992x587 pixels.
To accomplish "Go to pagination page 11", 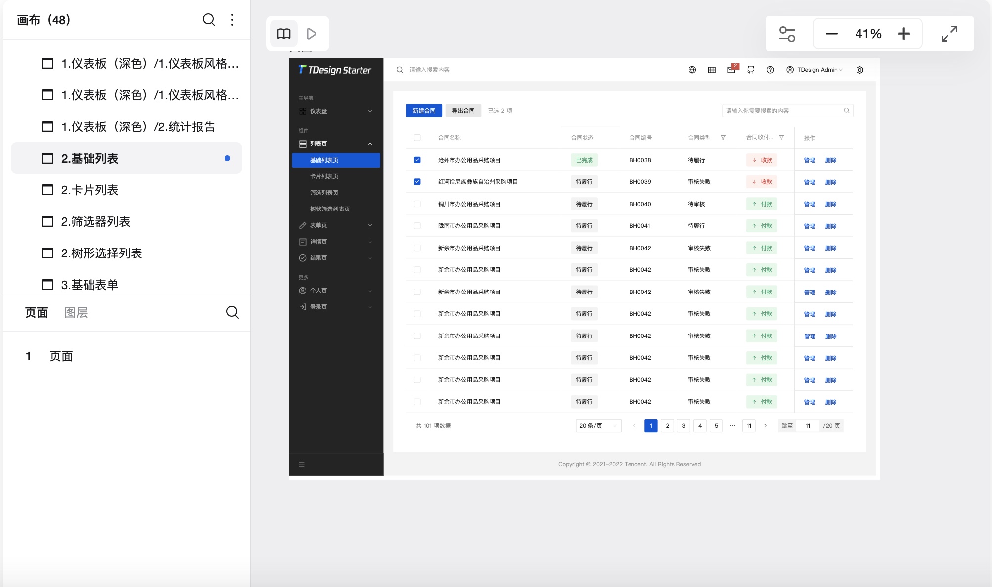I will point(749,426).
